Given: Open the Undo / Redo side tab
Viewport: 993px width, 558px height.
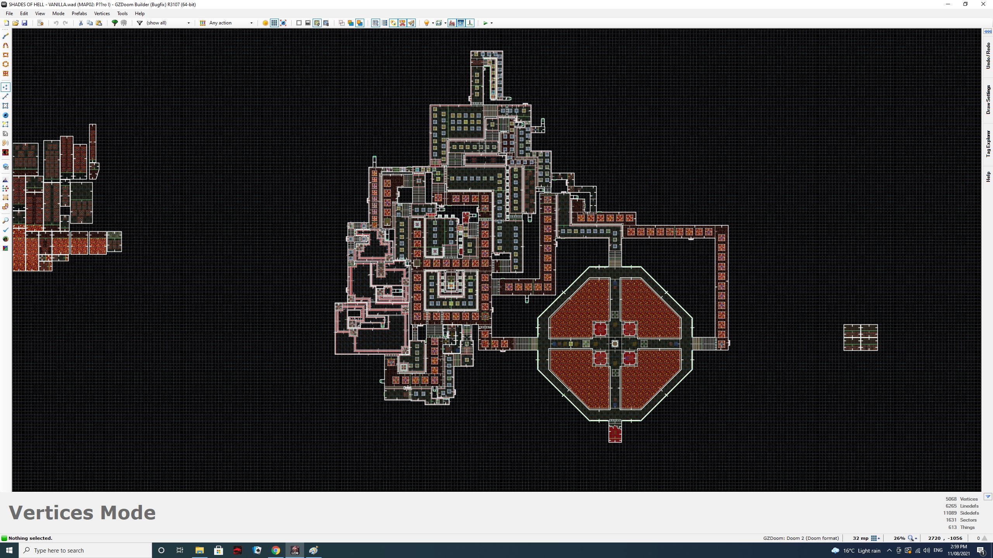Looking at the screenshot, I should 988,56.
